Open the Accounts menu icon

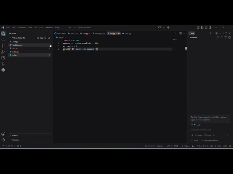coord(3,134)
